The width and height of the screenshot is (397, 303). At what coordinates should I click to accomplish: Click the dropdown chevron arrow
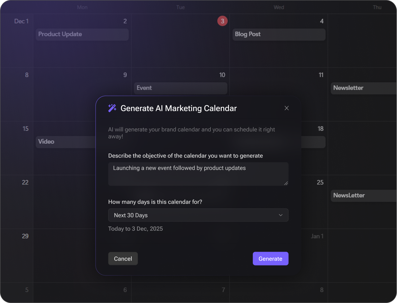coord(281,215)
